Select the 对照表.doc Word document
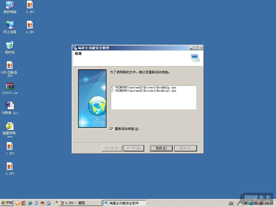 coord(10,108)
